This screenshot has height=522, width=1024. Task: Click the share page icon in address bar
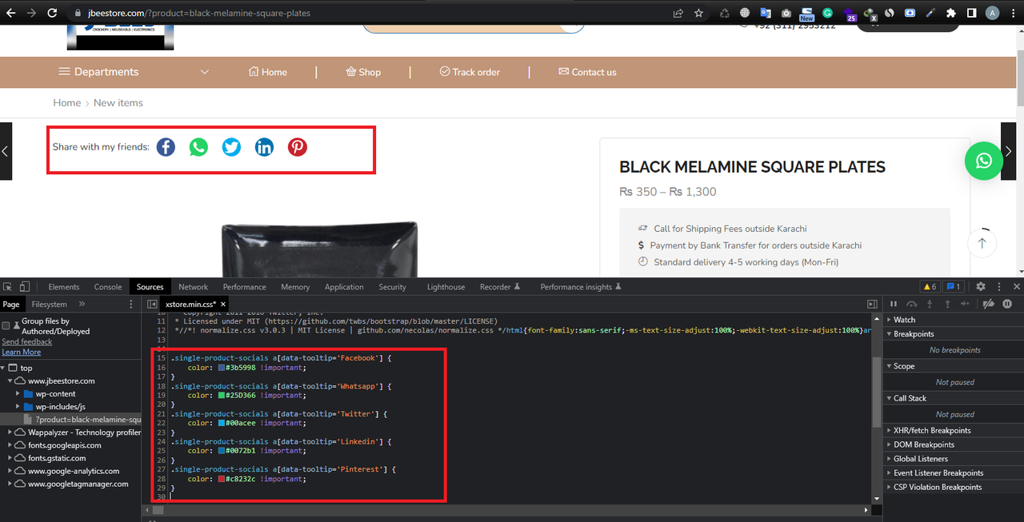[678, 13]
